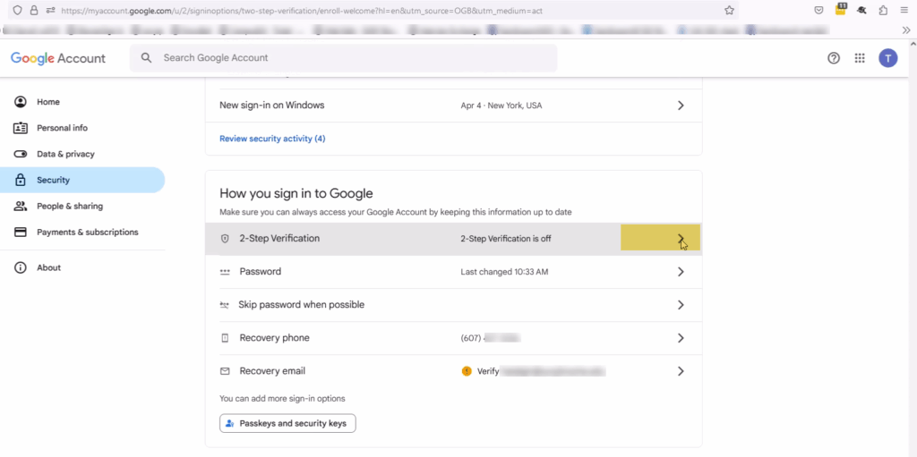The image size is (917, 457).
Task: Click the Password row label
Action: tap(261, 272)
